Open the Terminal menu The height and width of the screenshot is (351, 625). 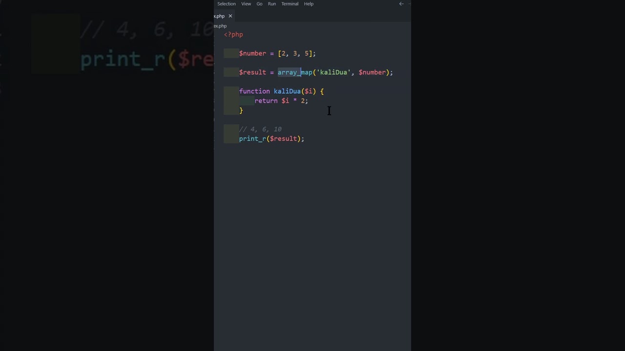290,4
